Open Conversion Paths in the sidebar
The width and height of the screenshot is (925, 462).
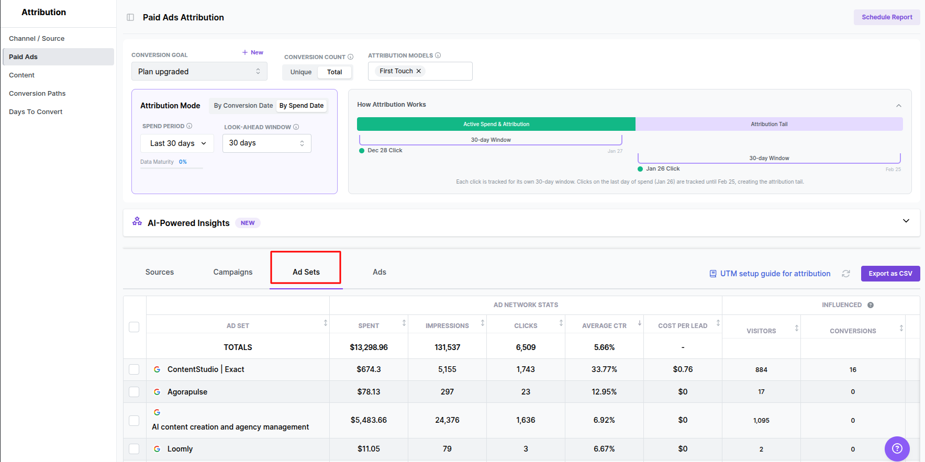37,94
